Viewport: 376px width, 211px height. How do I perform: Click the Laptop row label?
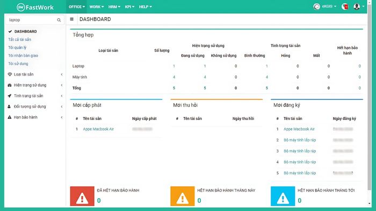click(78, 66)
